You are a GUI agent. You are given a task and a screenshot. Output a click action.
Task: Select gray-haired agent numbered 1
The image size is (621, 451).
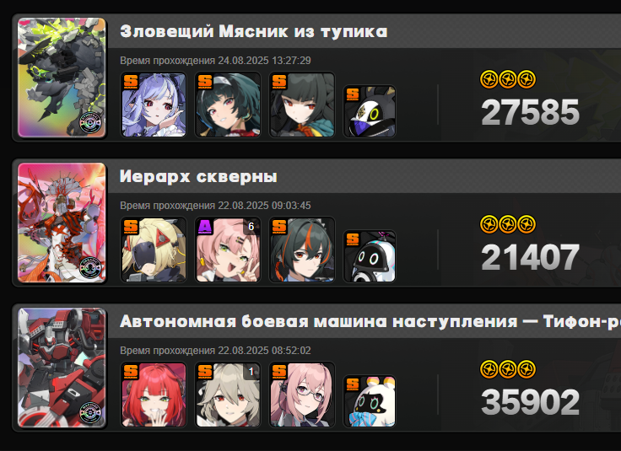(228, 395)
